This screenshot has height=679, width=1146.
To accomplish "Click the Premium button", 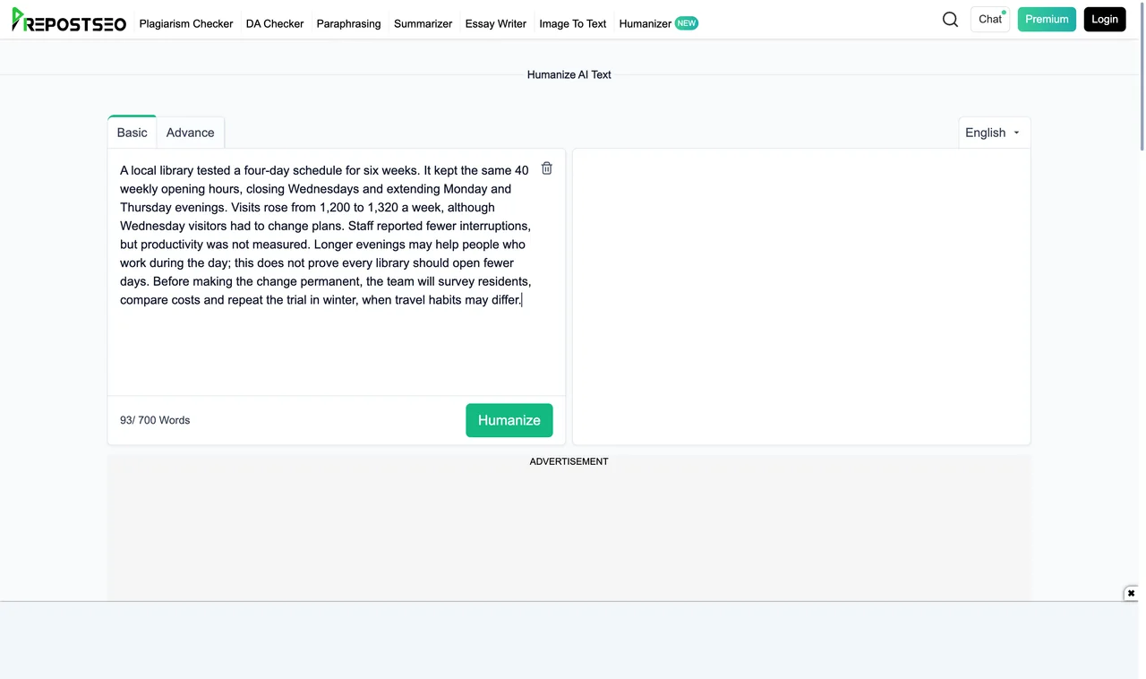I will click(x=1047, y=19).
